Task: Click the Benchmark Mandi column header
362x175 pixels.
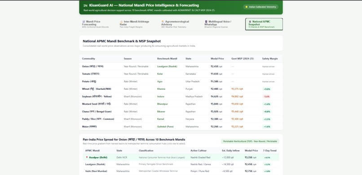Action: pos(167,59)
